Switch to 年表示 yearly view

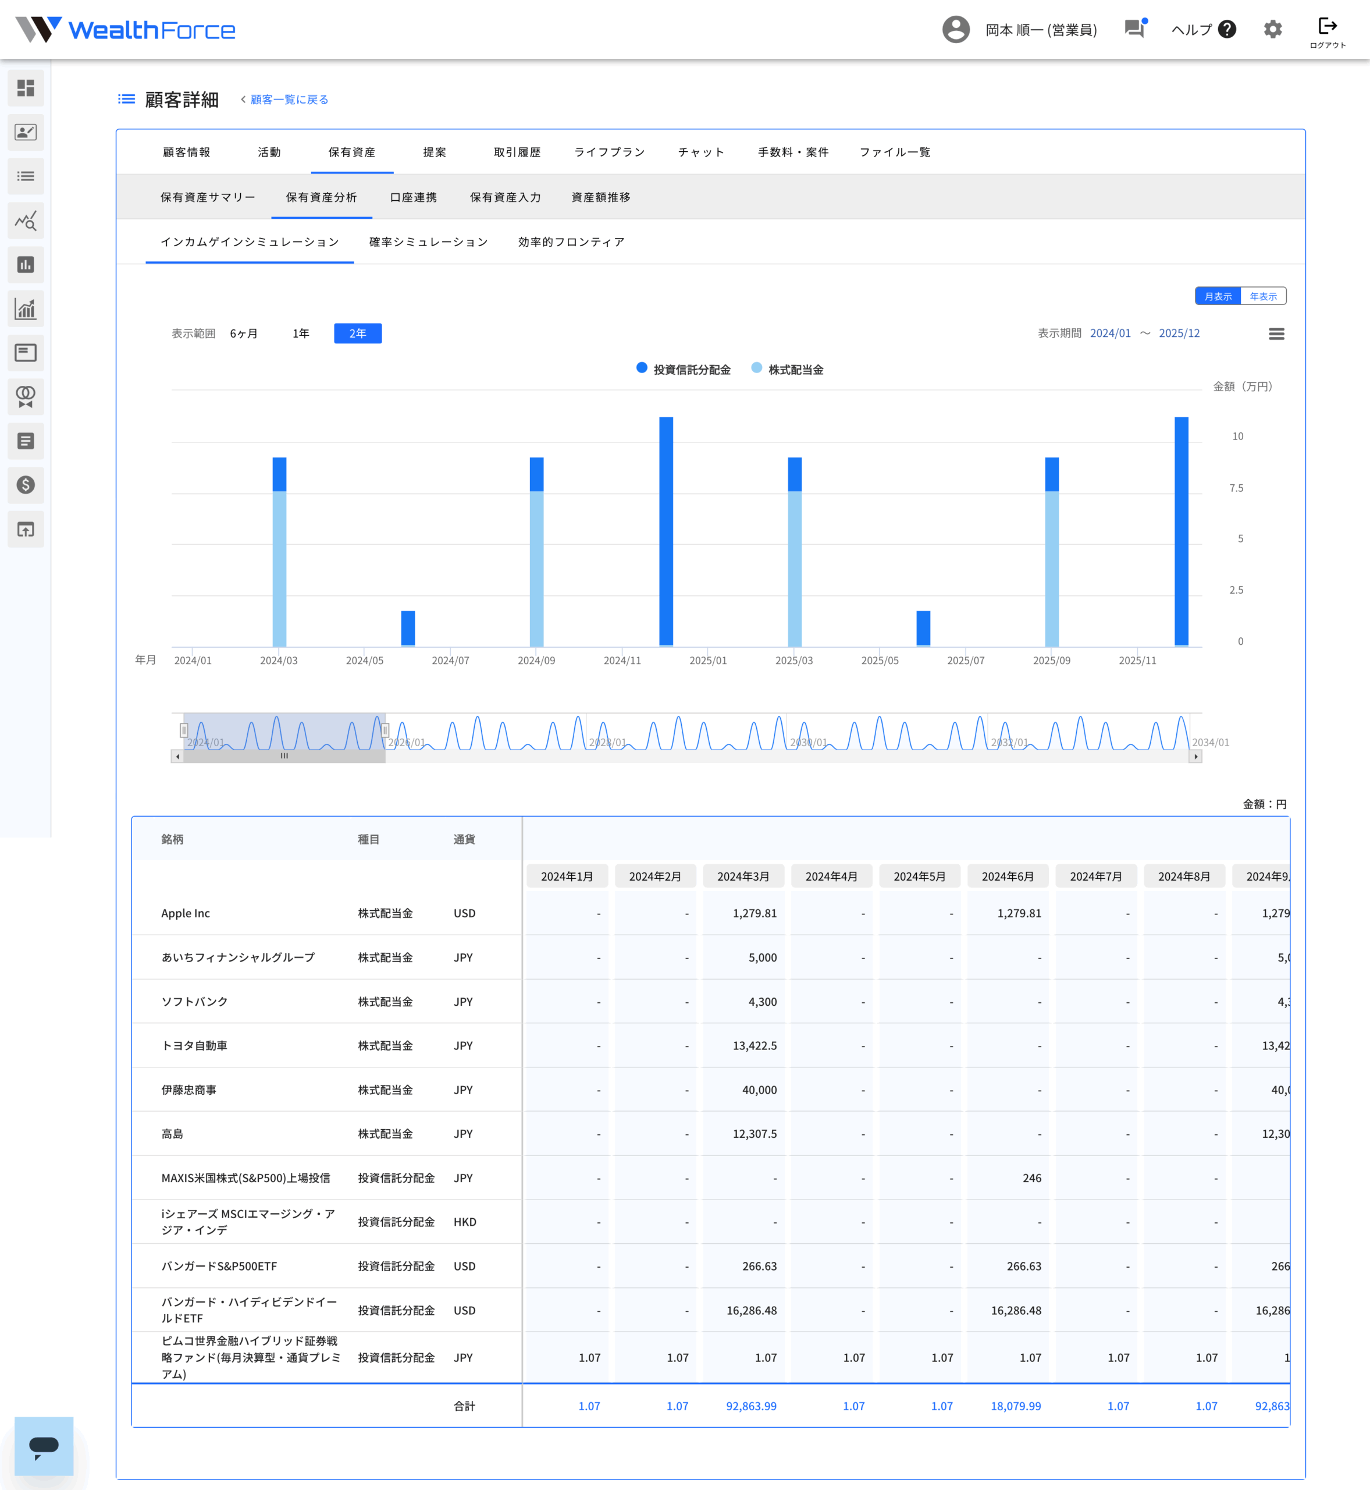pyautogui.click(x=1263, y=297)
